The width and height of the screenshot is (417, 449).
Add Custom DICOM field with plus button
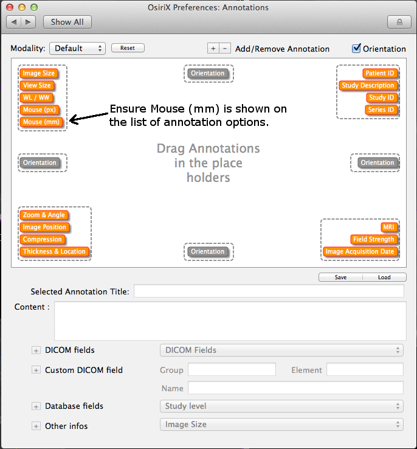36,371
